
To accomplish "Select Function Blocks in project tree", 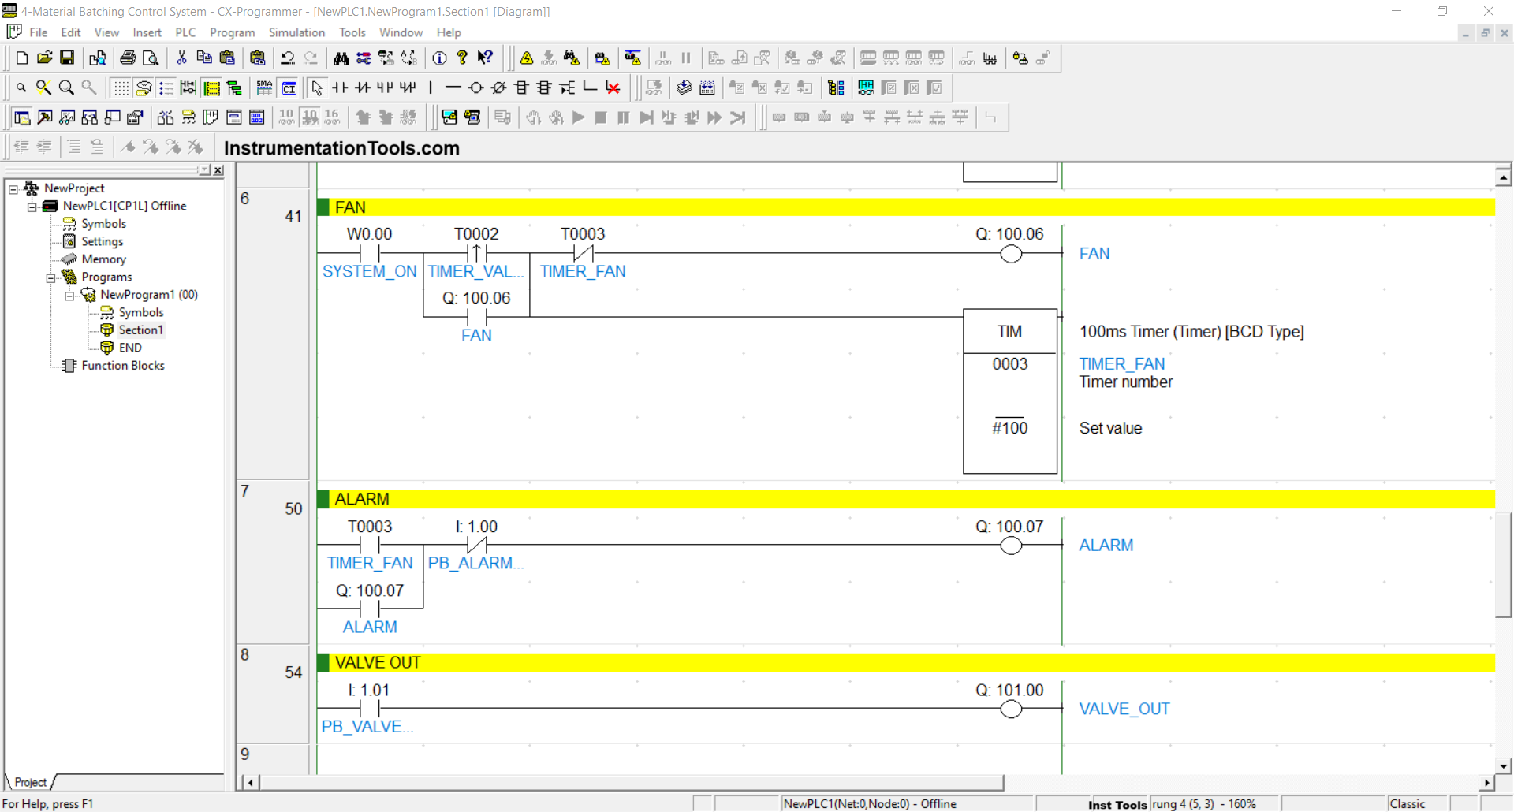I will coord(122,366).
